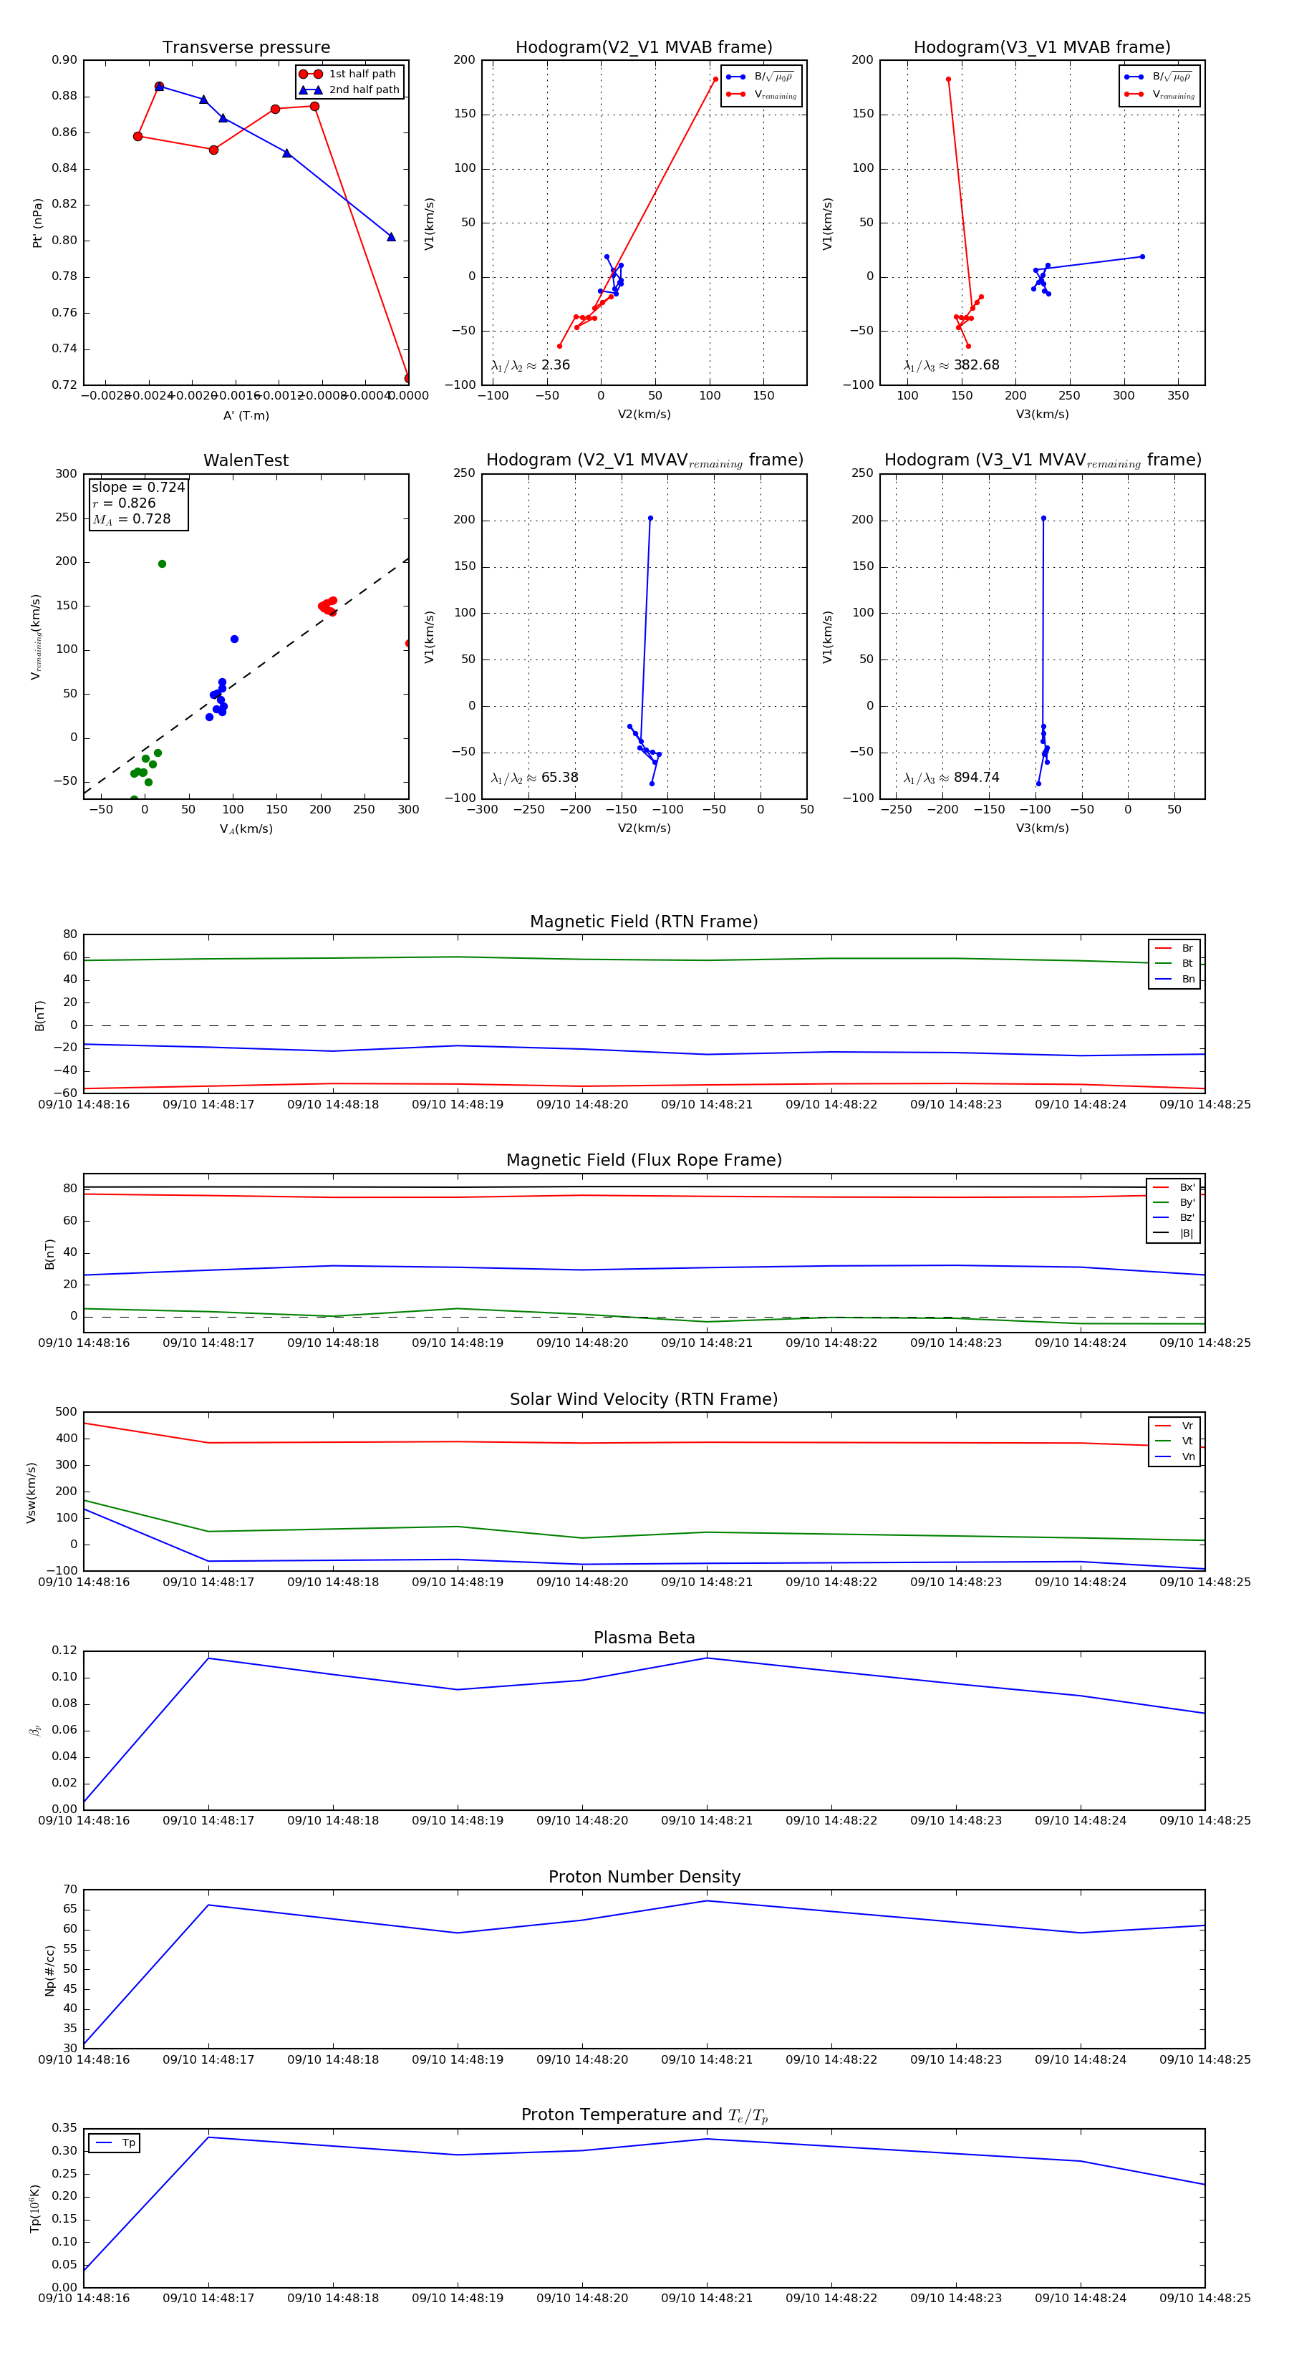Click the 'Proton Temperature and Te/Tp' title
Viewport: 1289px width, 2363px height.
644,2115
